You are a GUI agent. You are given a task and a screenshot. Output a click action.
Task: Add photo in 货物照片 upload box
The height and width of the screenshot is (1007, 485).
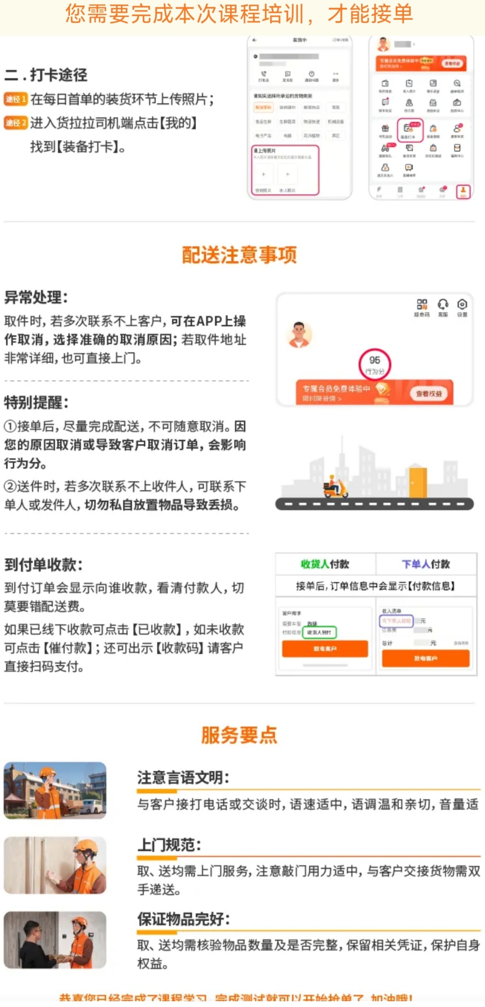263,175
